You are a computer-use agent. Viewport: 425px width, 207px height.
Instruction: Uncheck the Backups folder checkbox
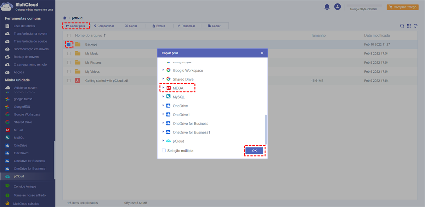pos(69,45)
